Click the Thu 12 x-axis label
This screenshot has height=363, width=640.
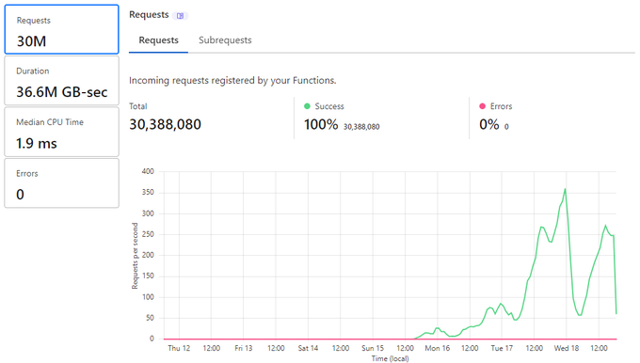179,348
